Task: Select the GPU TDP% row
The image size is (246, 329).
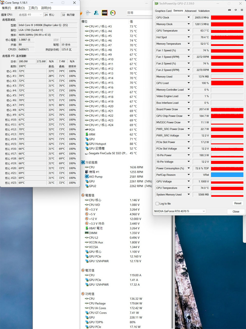Action: (116, 322)
